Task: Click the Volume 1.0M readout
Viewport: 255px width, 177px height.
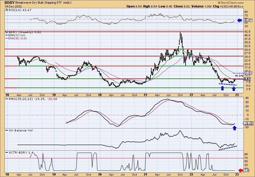Action: [201, 6]
